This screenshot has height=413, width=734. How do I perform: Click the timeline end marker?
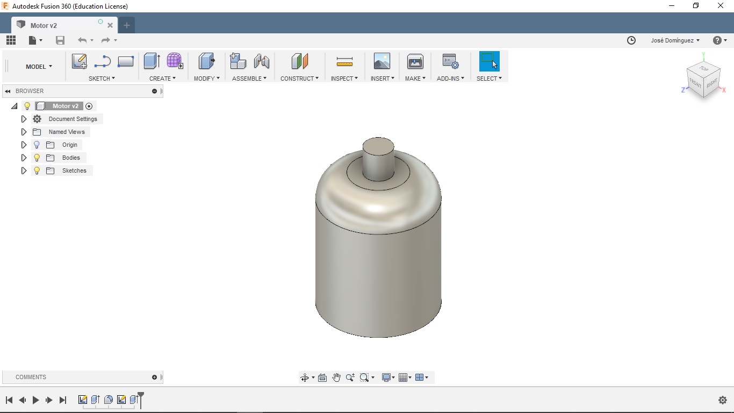click(x=141, y=400)
